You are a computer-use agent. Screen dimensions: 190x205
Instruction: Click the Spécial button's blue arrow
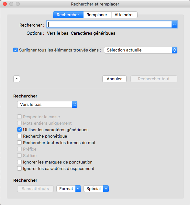(x=106, y=189)
